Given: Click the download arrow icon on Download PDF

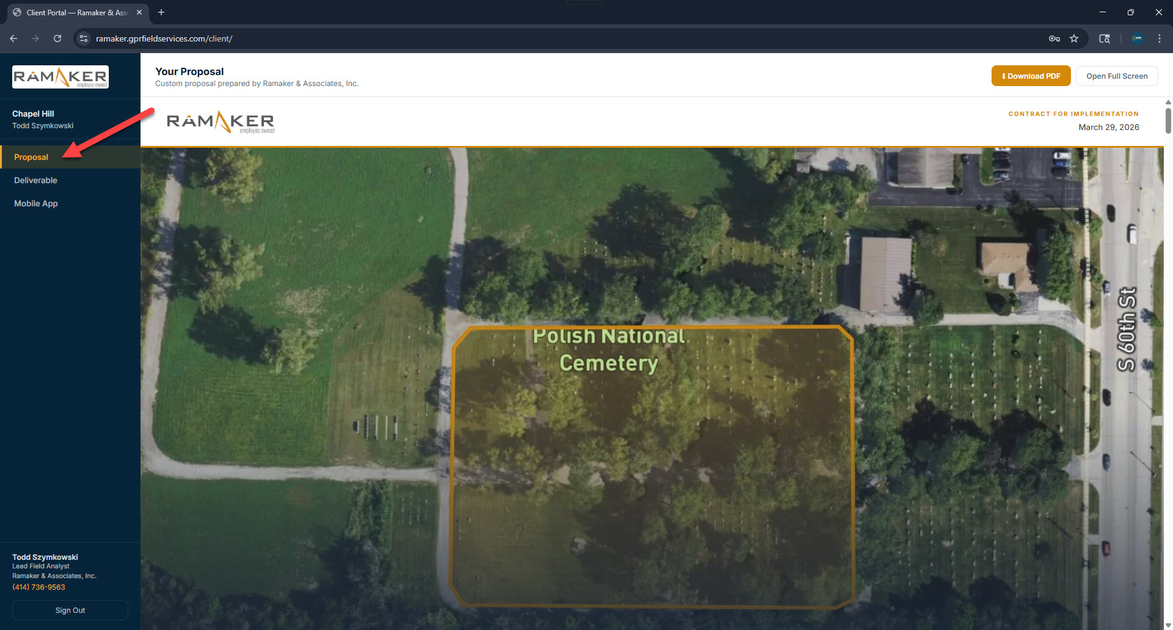Looking at the screenshot, I should coord(1004,76).
